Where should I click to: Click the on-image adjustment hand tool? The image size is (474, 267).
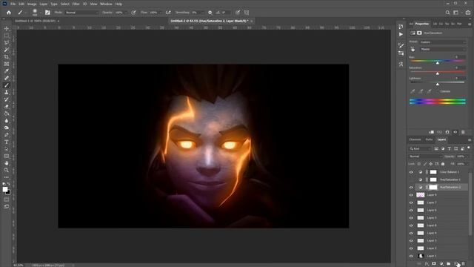pos(413,49)
